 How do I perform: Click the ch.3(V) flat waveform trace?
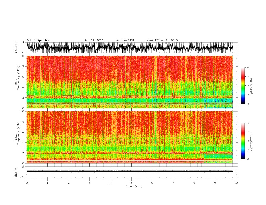pos(129,172)
